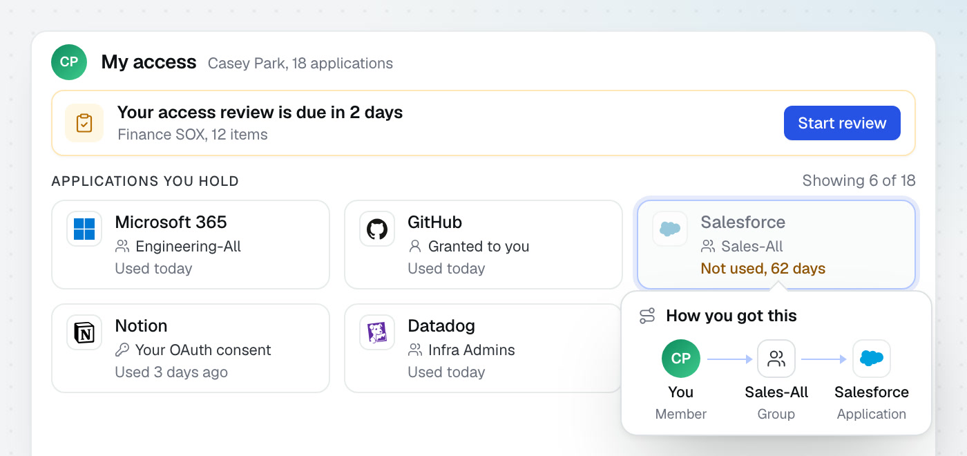Viewport: 967px width, 456px height.
Task: Select the Datadog card title
Action: tap(441, 325)
